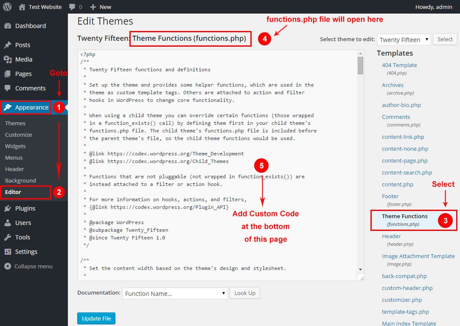Click the Users person icon
Image resolution: width=460 pixels, height=326 pixels.
point(8,223)
